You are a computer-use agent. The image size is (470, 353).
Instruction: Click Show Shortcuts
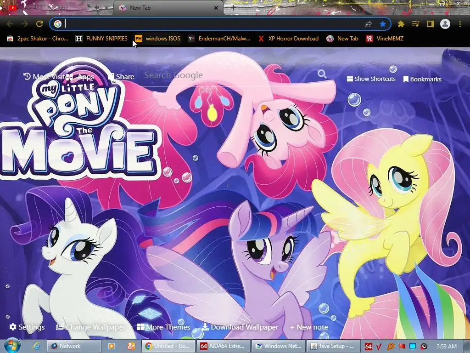[x=371, y=79]
